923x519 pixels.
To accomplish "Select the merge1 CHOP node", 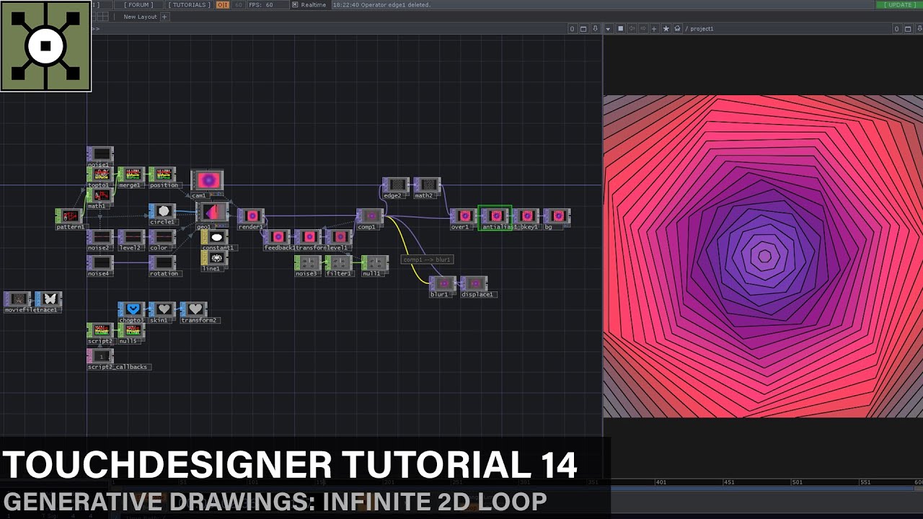I will pyautogui.click(x=131, y=174).
